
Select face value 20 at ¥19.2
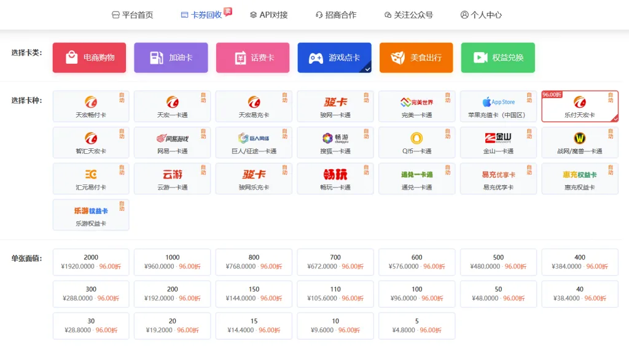173,326
